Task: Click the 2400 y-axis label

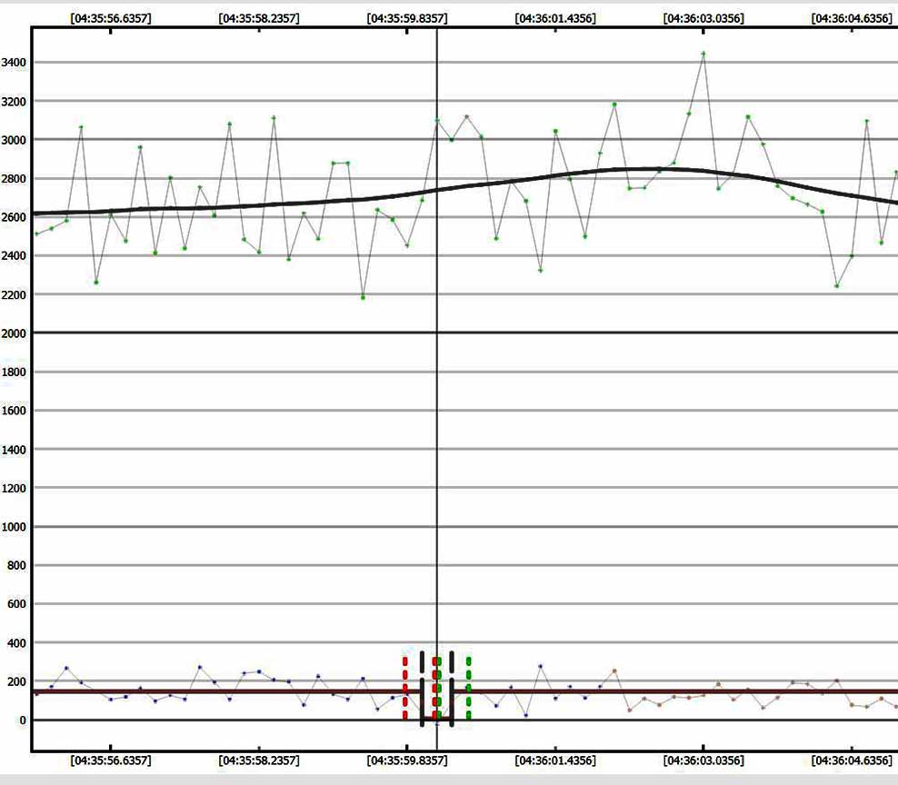Action: 13,256
